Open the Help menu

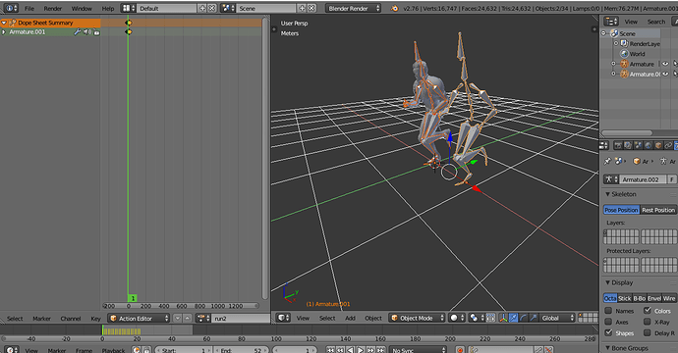(x=108, y=8)
